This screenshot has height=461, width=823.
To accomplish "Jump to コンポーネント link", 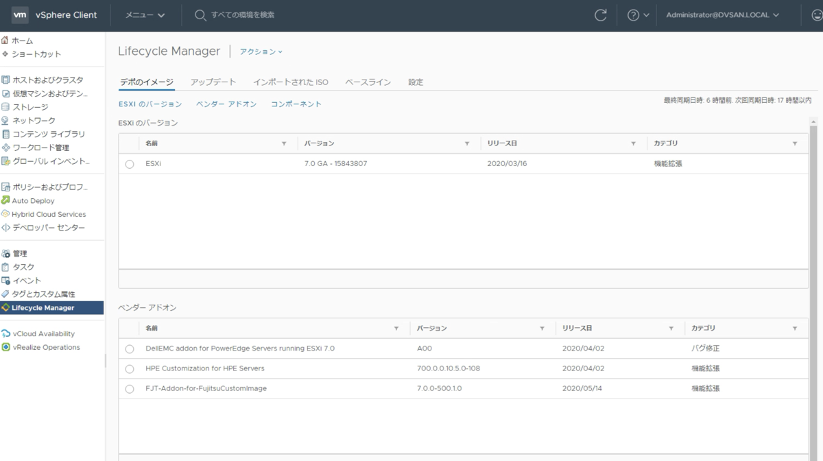I will 296,104.
